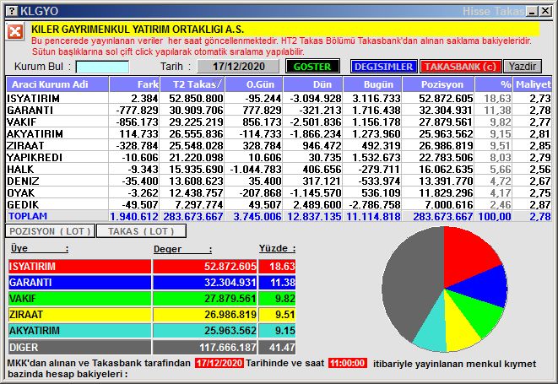Image resolution: width=558 pixels, height=384 pixels.
Task: Click the red slice of pie chart
Action: tap(468, 258)
